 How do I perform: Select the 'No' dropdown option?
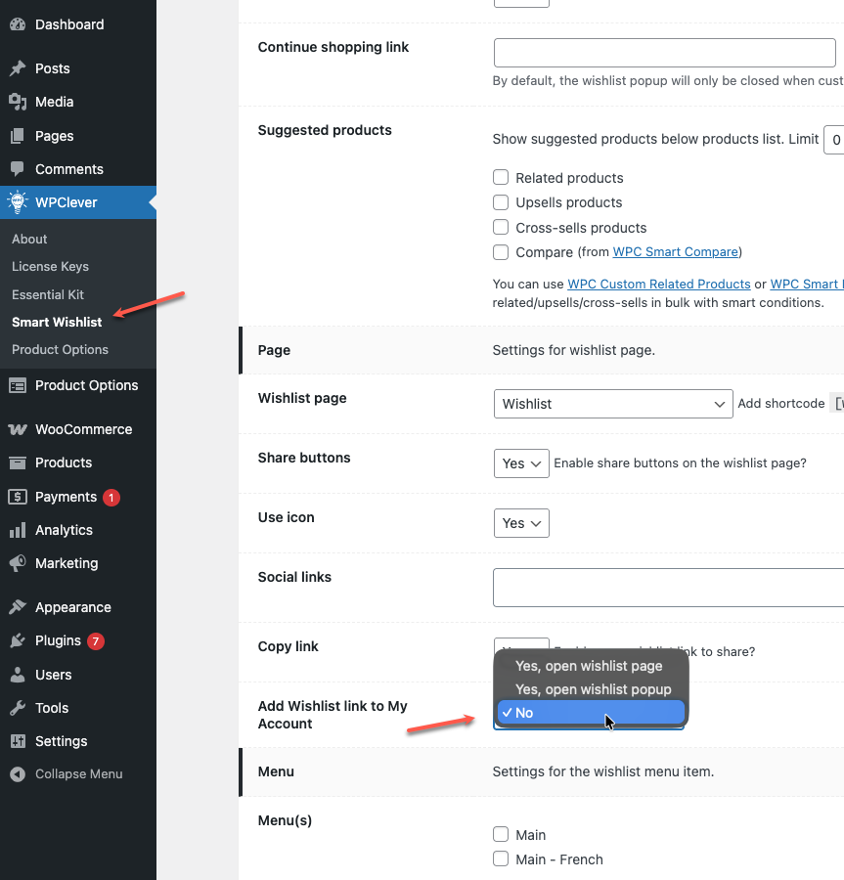point(591,713)
